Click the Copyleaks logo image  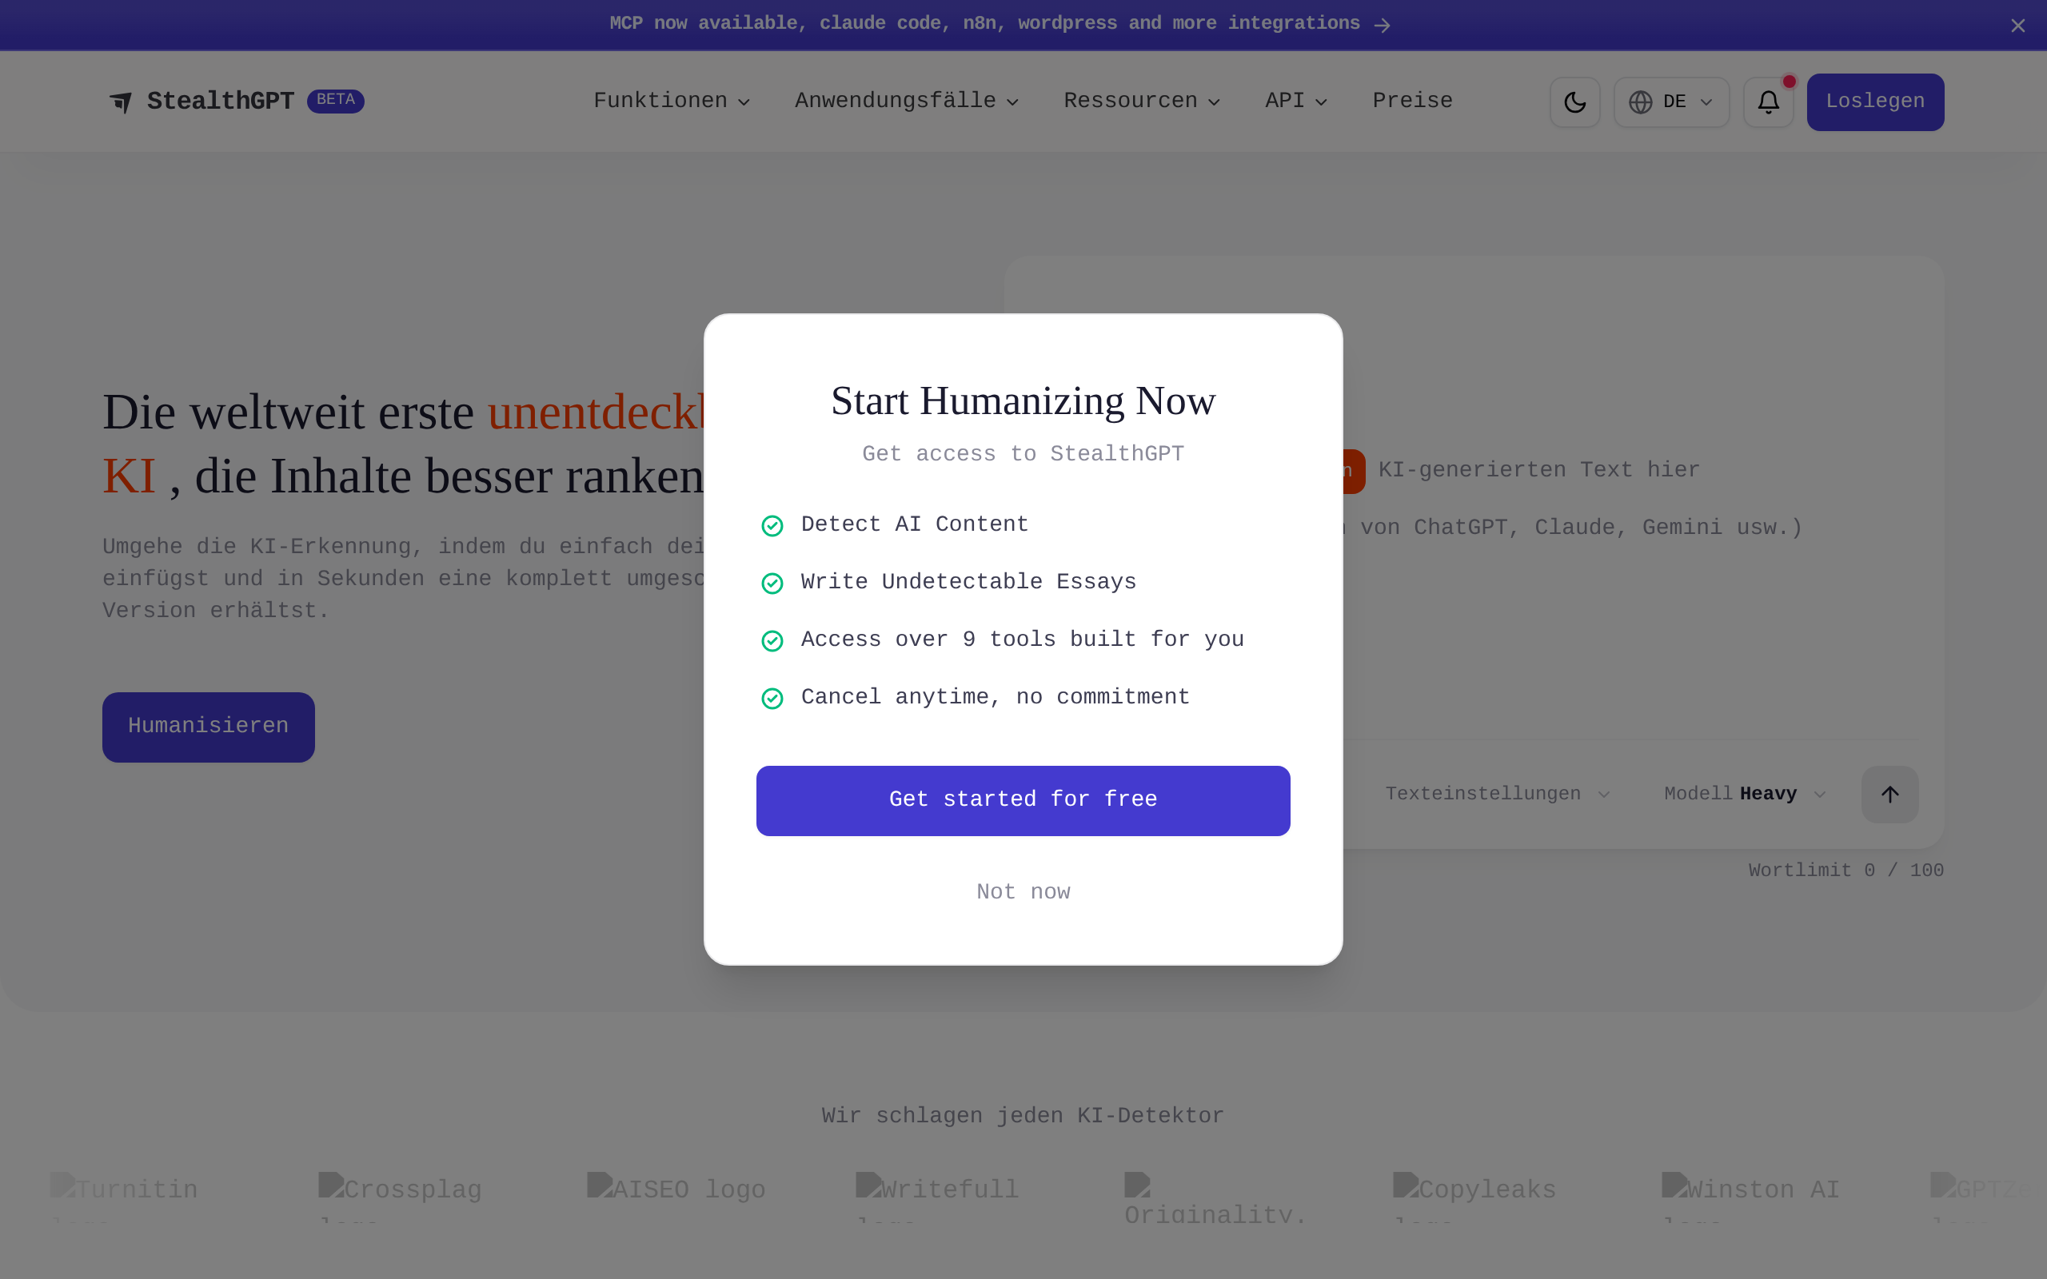pyautogui.click(x=1474, y=1195)
